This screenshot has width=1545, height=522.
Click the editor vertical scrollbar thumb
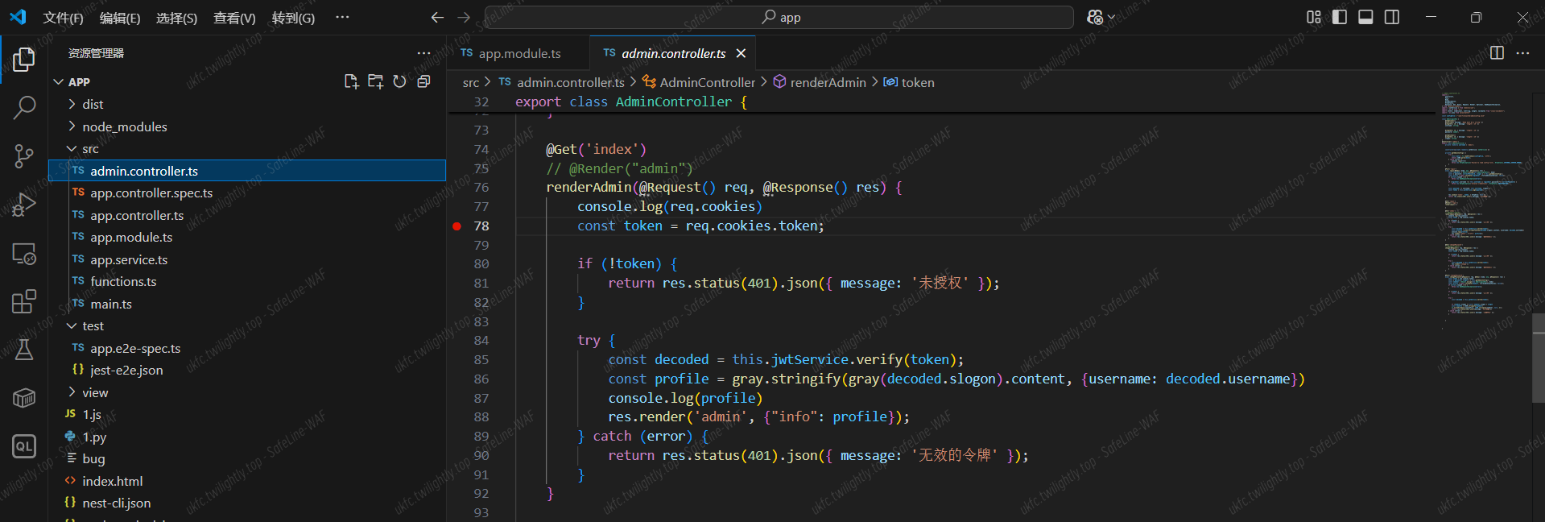(1538, 357)
